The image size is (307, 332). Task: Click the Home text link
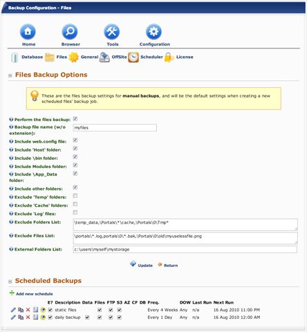[x=29, y=44]
